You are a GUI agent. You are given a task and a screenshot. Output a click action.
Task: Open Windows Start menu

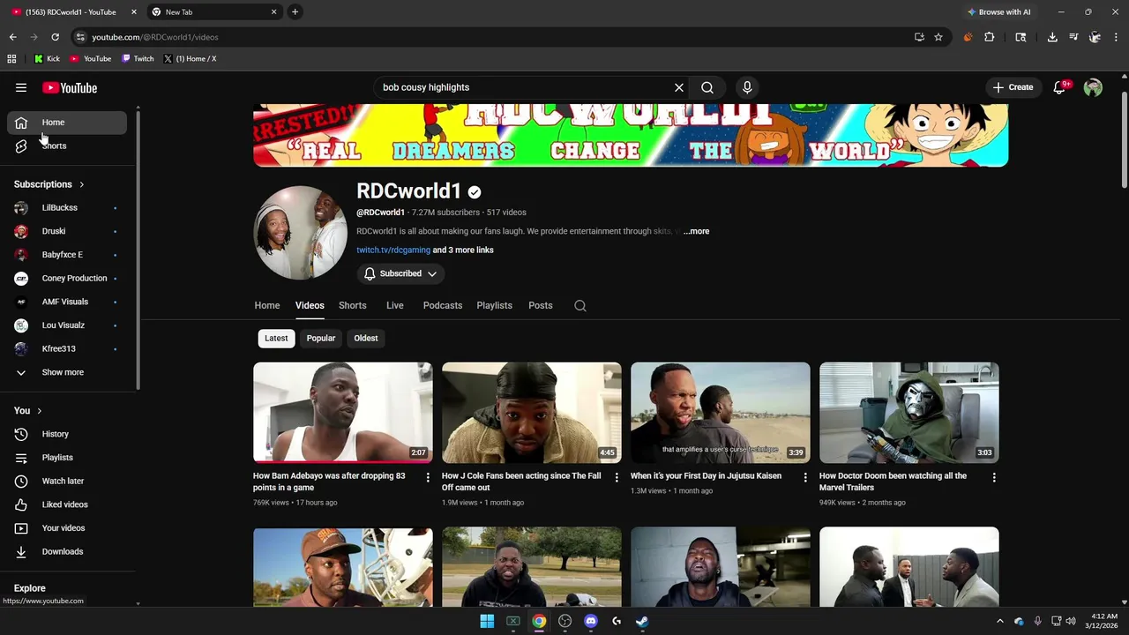pos(487,621)
